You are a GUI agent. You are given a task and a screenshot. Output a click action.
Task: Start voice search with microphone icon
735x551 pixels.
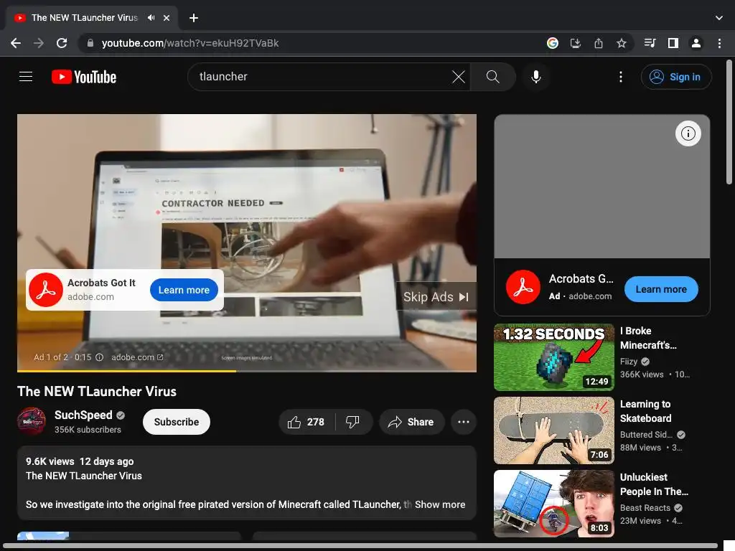pos(535,76)
